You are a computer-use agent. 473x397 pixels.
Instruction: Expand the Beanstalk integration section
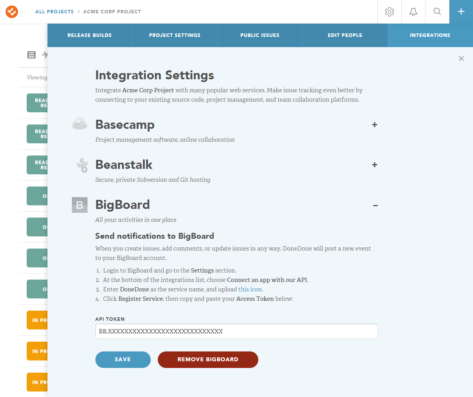[x=374, y=165]
